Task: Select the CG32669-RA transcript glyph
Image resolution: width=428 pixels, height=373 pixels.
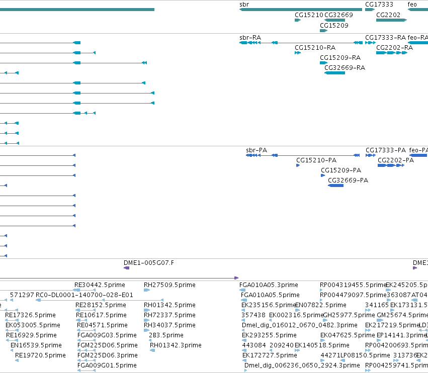Action: point(334,73)
